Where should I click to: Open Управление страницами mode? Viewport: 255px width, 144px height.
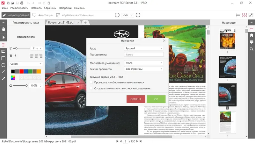pos(75,15)
